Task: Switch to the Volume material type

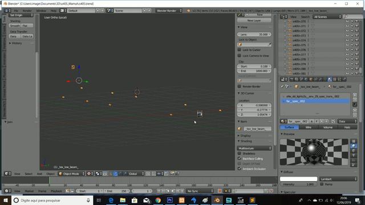Action: 328,128
